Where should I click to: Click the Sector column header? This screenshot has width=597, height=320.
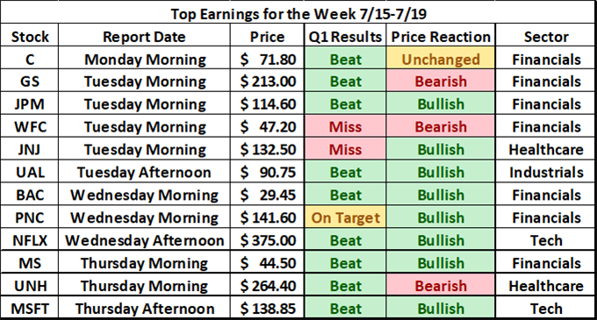click(546, 37)
